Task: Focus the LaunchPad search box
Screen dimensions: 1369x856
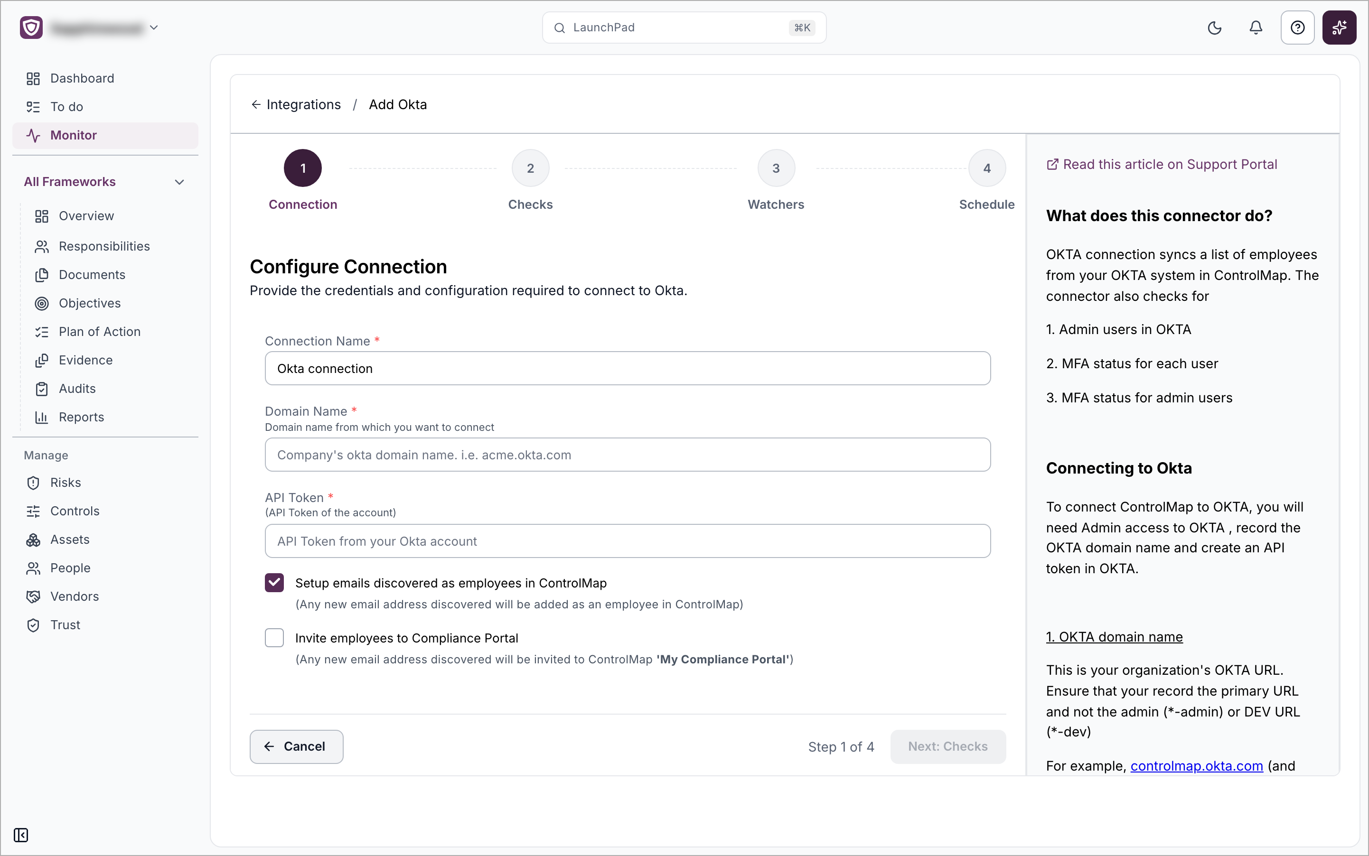Action: pyautogui.click(x=684, y=28)
